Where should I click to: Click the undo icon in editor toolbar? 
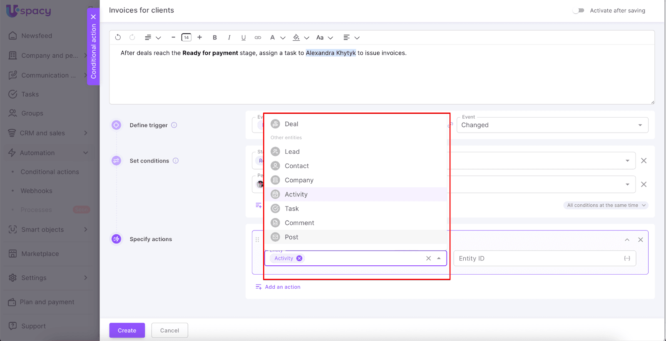[x=118, y=37]
